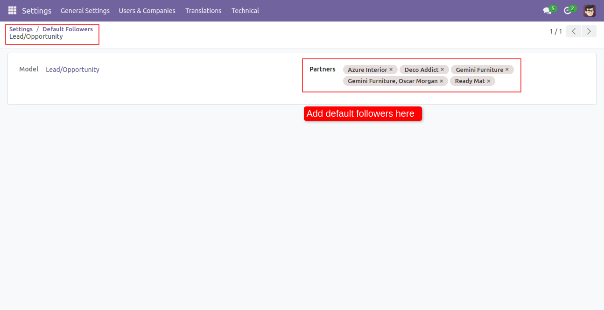
Task: Remove the Gemini Furniture, Oscar Morgan tag
Action: pyautogui.click(x=442, y=81)
